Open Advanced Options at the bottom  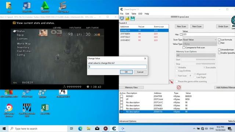[128, 121]
